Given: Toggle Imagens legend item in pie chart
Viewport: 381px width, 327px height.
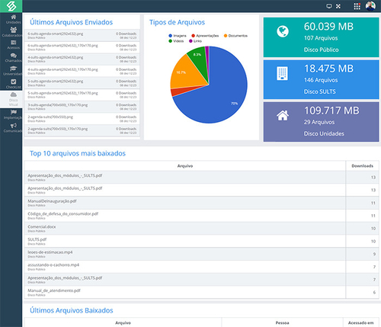Looking at the screenshot, I should [x=178, y=36].
